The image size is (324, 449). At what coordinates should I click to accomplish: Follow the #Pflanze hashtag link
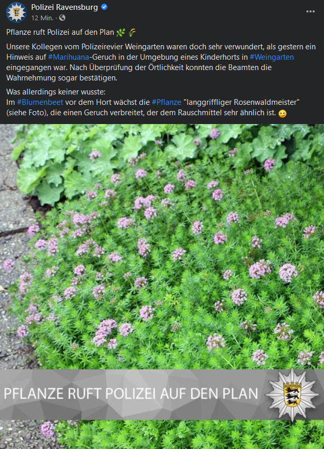pyautogui.click(x=166, y=102)
